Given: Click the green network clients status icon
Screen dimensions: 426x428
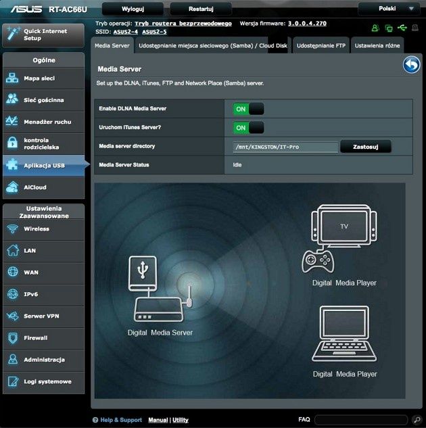Looking at the screenshot, I should click(x=389, y=28).
